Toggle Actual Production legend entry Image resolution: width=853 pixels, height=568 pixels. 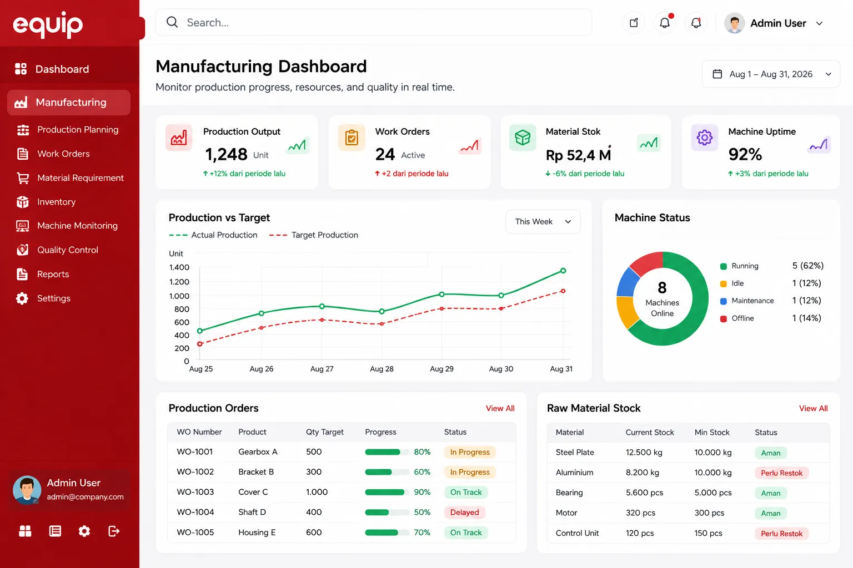point(213,235)
